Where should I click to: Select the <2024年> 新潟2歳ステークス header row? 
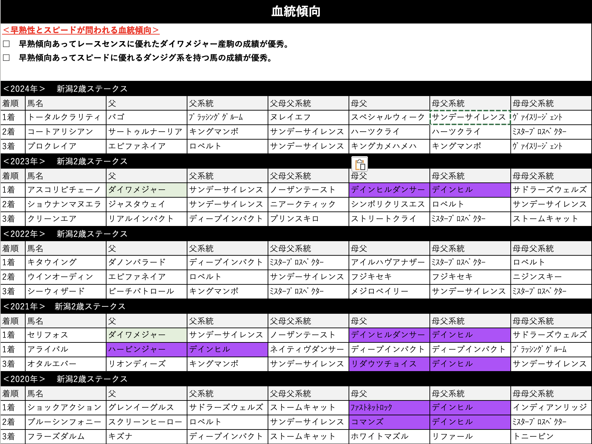[296, 88]
